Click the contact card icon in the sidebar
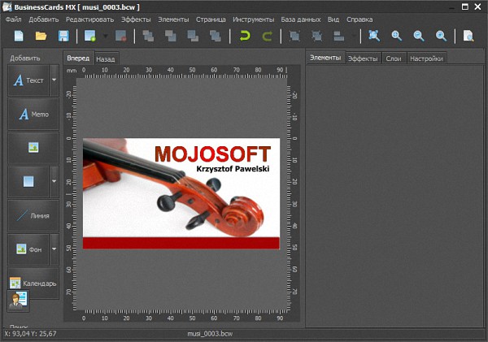The height and width of the screenshot is (342, 488). [x=18, y=301]
